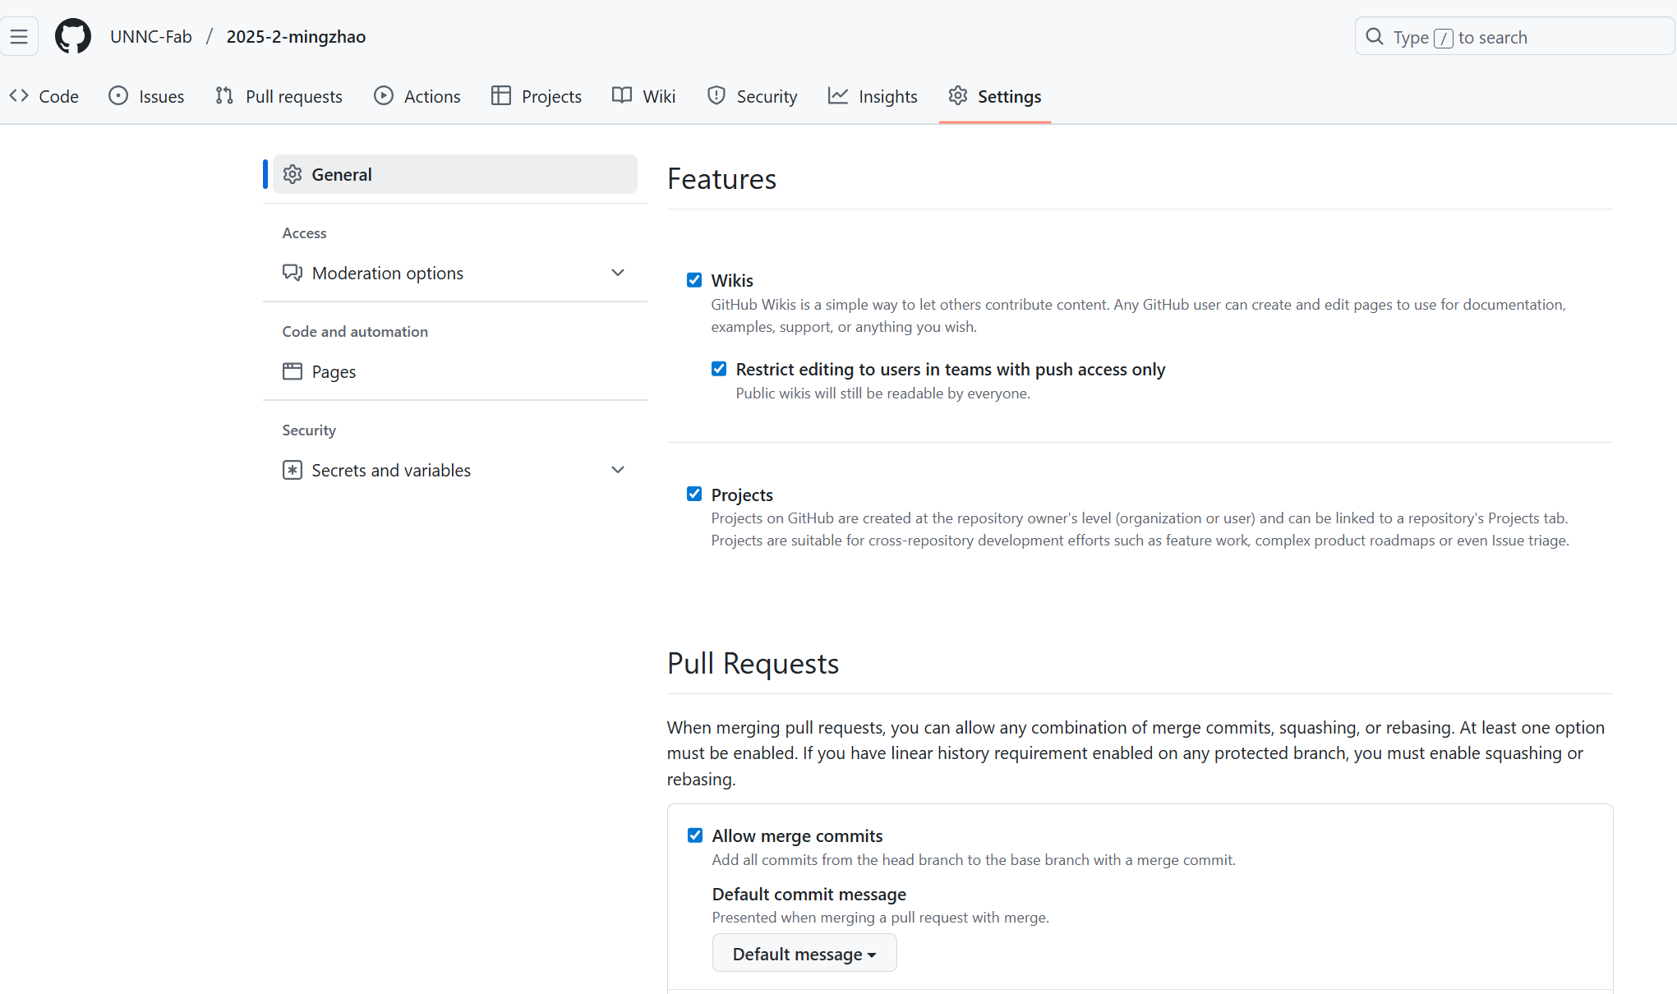1677x994 pixels.
Task: Expand Secrets and variables section
Action: point(618,470)
